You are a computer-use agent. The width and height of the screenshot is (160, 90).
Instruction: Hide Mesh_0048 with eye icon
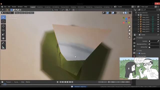pyautogui.click(x=158, y=22)
